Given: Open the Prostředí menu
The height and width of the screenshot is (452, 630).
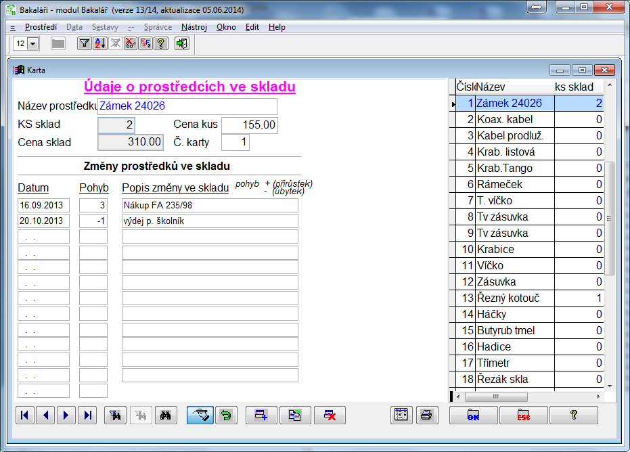Looking at the screenshot, I should [41, 27].
